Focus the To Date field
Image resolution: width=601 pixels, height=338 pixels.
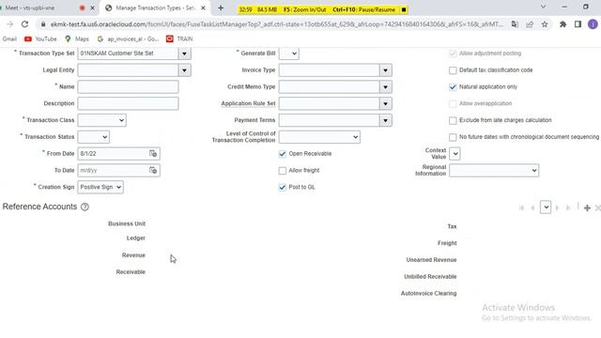point(113,170)
